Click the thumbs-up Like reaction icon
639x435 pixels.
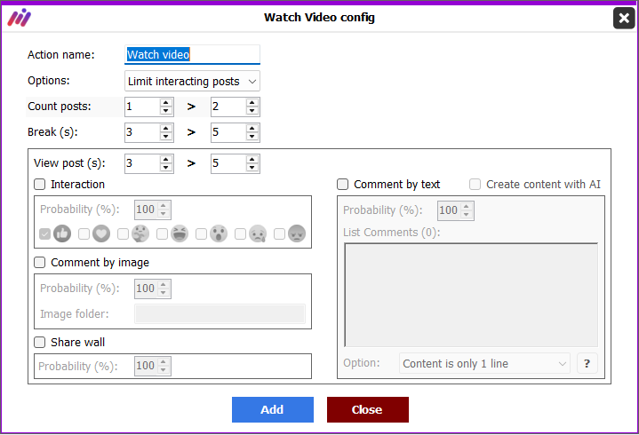coord(62,234)
